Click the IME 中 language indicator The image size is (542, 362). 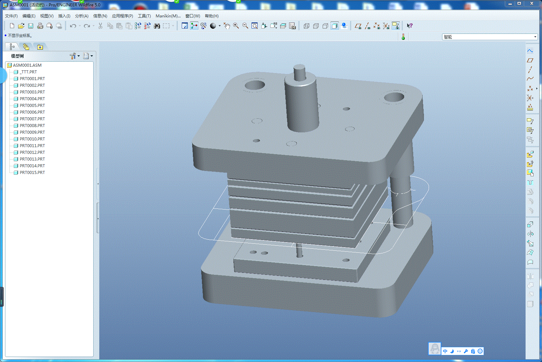[445, 351]
